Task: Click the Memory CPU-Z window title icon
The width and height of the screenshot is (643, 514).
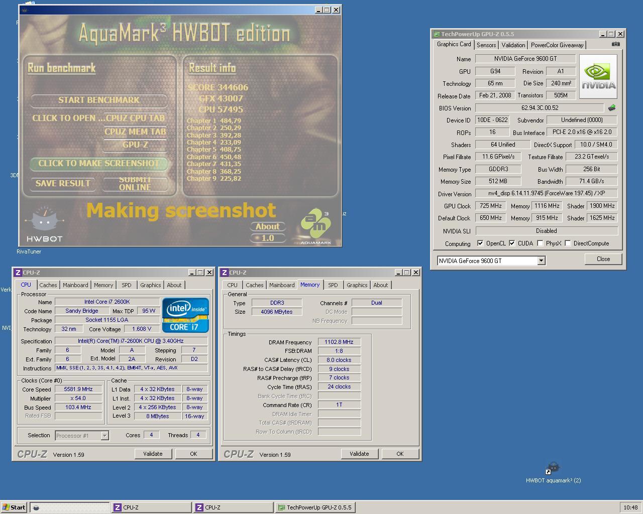Action: click(225, 273)
